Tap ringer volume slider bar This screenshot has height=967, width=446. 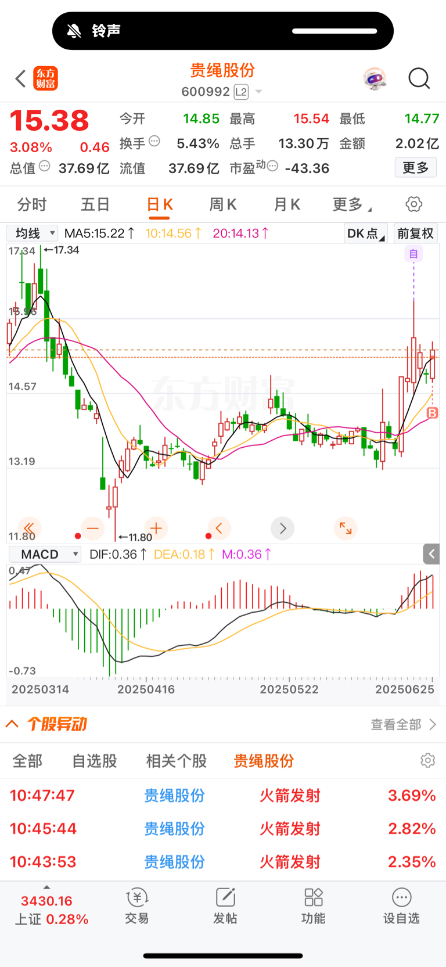(334, 31)
